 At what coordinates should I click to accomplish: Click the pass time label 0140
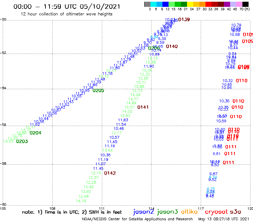[172, 46]
